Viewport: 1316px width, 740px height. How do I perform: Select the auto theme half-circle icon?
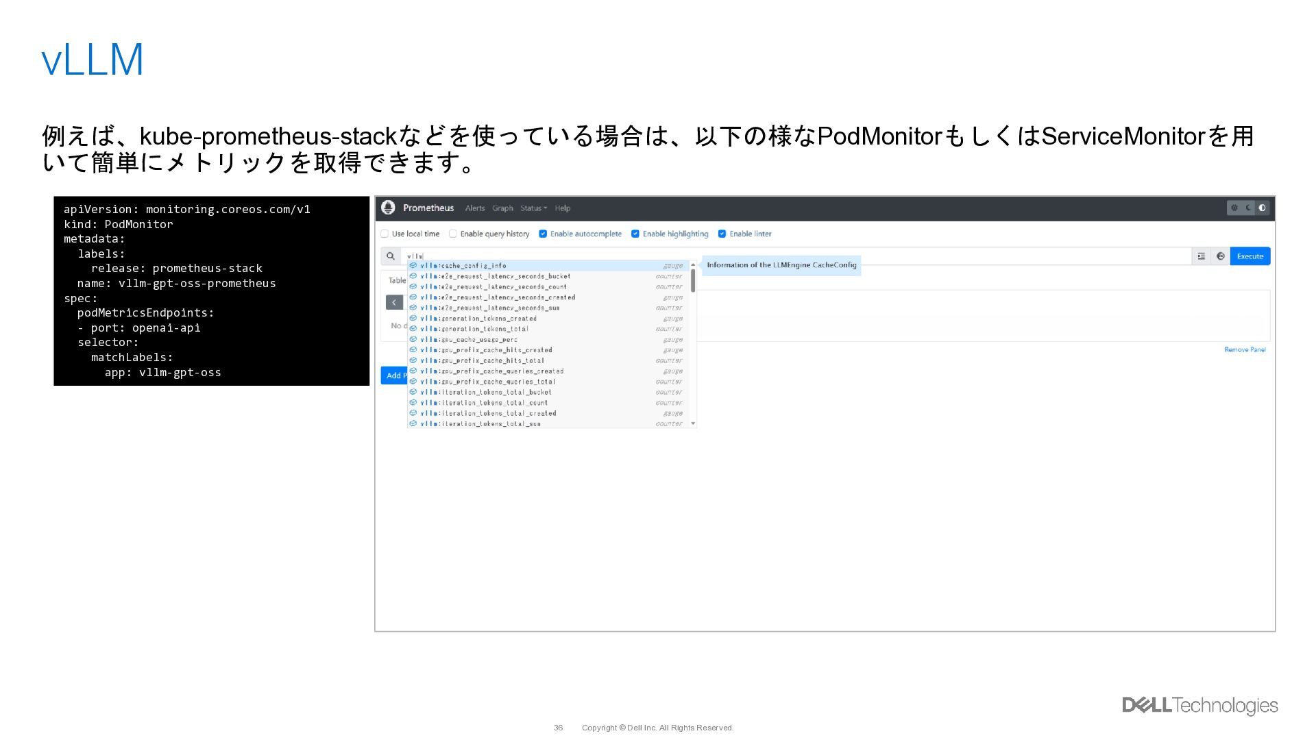click(x=1263, y=208)
